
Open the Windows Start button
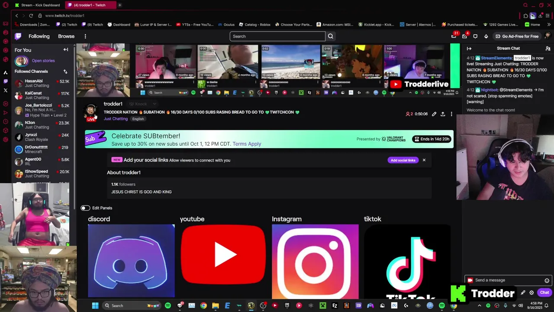[x=95, y=305]
